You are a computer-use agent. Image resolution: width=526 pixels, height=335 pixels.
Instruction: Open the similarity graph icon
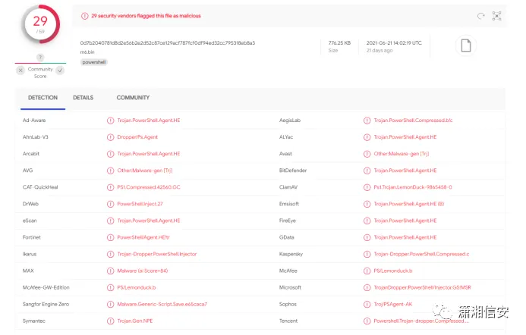click(x=497, y=16)
